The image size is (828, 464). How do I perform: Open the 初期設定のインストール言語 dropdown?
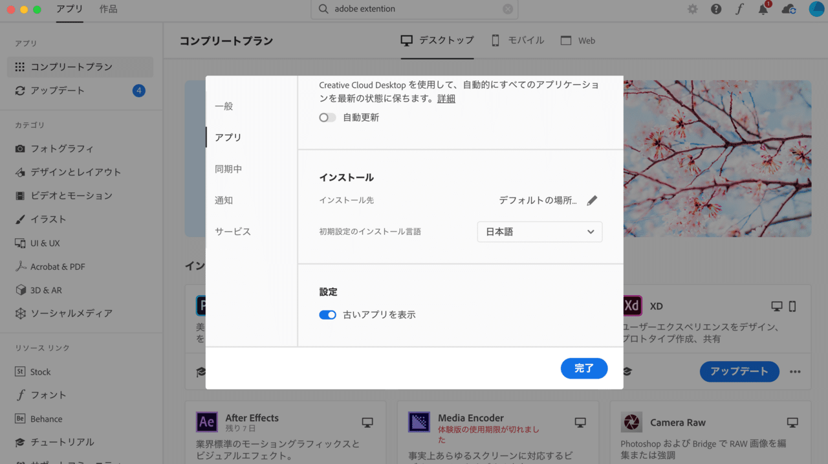click(539, 232)
